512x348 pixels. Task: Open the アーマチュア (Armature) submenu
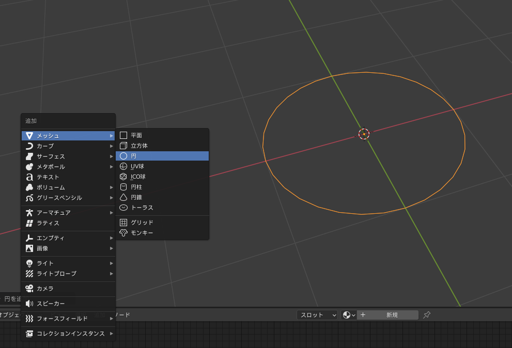(68, 213)
